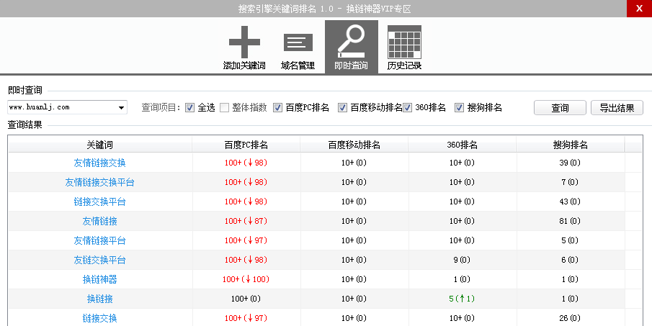Viewport: 652px width, 326px height.
Task: Select the 9 (0) 360 rank cell
Action: click(x=462, y=260)
